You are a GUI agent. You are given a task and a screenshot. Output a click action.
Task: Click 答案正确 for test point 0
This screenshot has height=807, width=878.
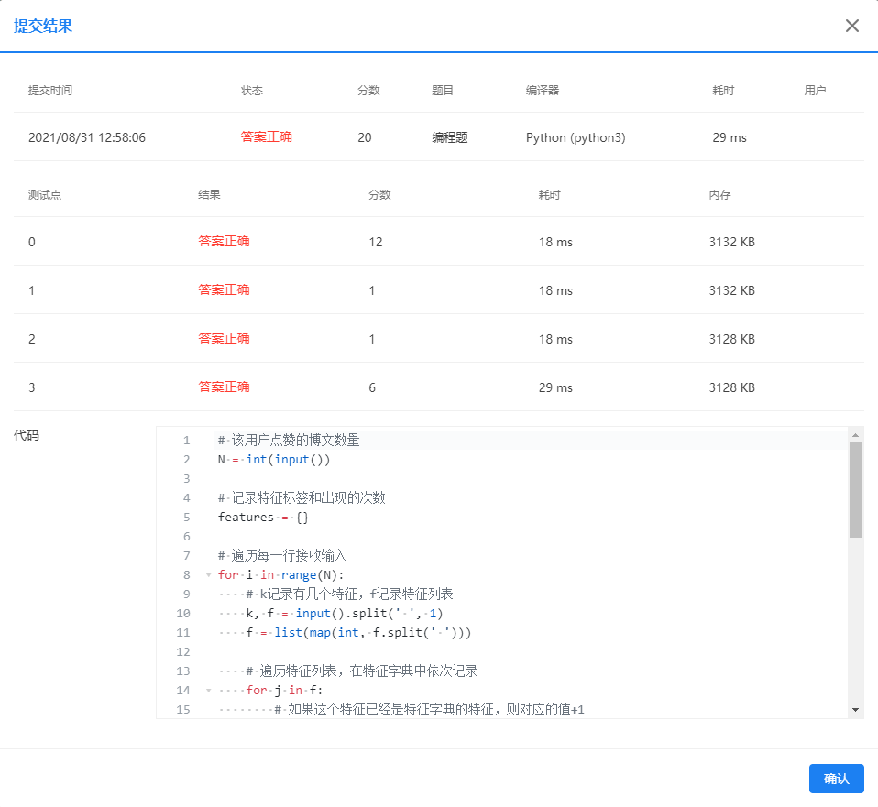(224, 242)
